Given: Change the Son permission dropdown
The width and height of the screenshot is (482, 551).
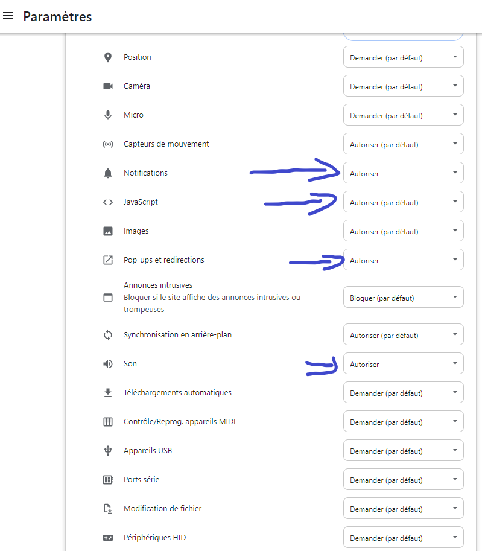Looking at the screenshot, I should coord(403,364).
